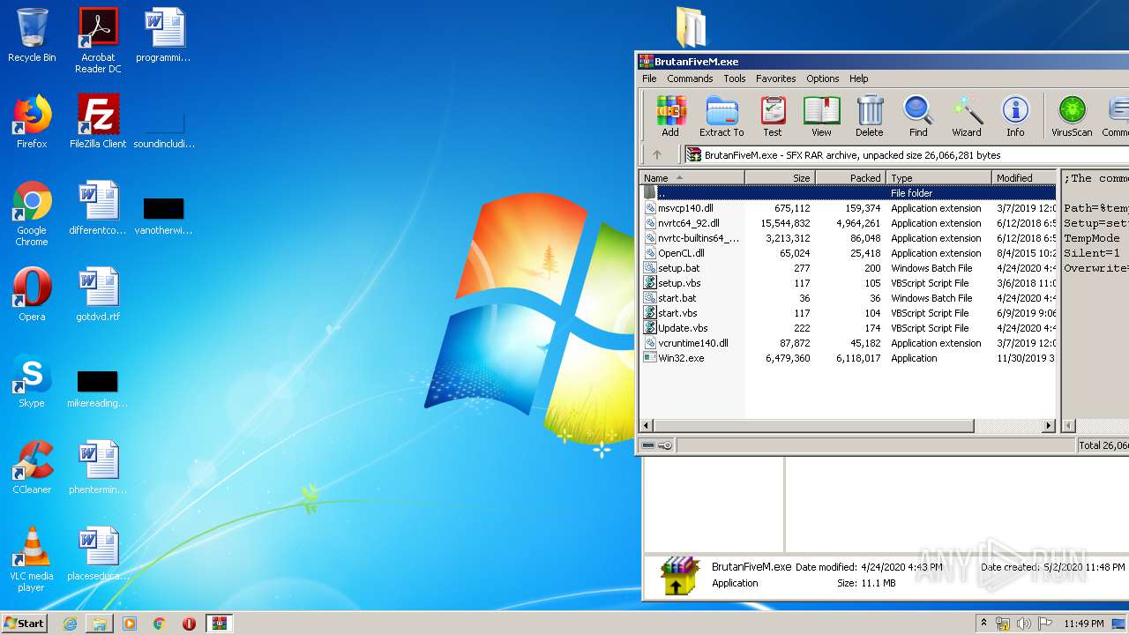Open the placeseduca... document on the desktop
The height and width of the screenshot is (635, 1129).
[x=98, y=554]
